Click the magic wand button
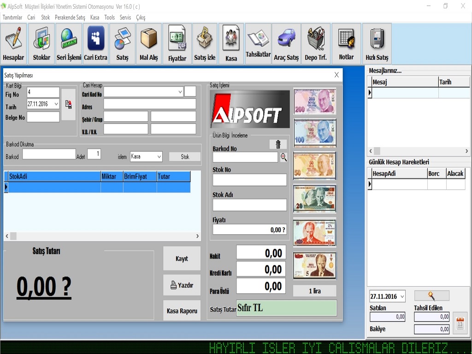The height and width of the screenshot is (354, 472). click(x=431, y=295)
